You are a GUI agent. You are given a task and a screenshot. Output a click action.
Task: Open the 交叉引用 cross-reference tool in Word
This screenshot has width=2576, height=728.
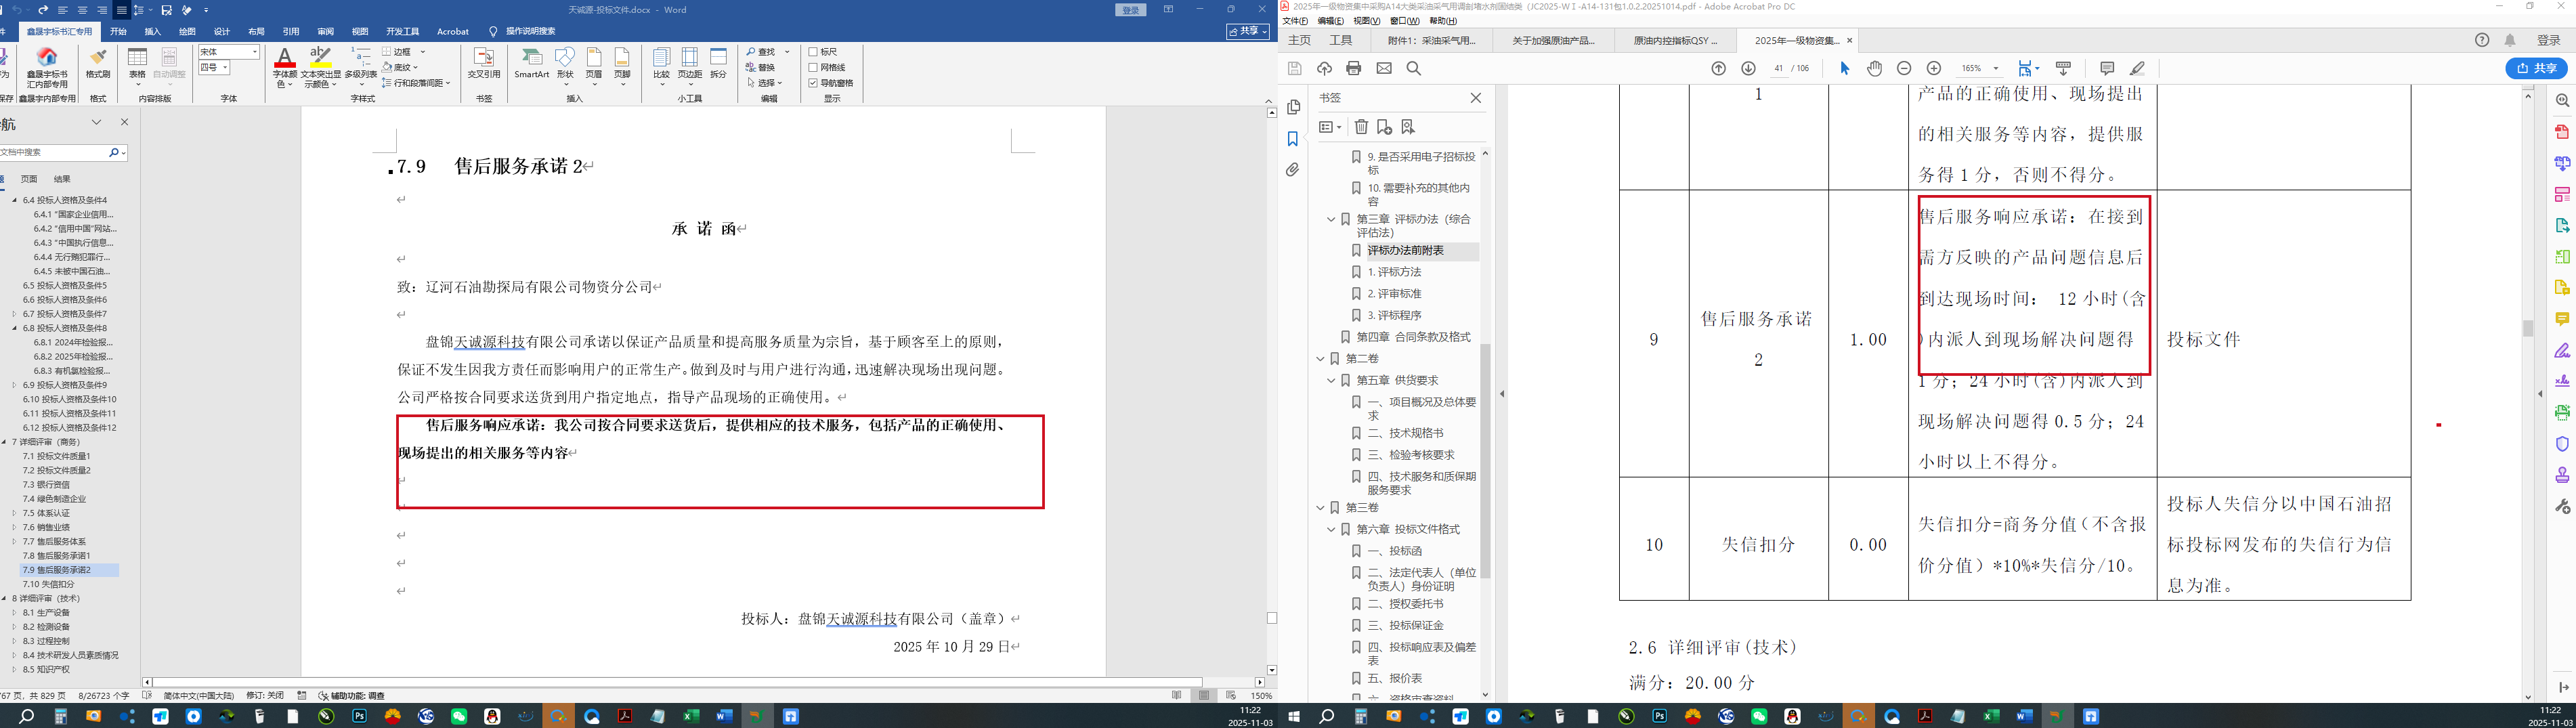tap(484, 64)
